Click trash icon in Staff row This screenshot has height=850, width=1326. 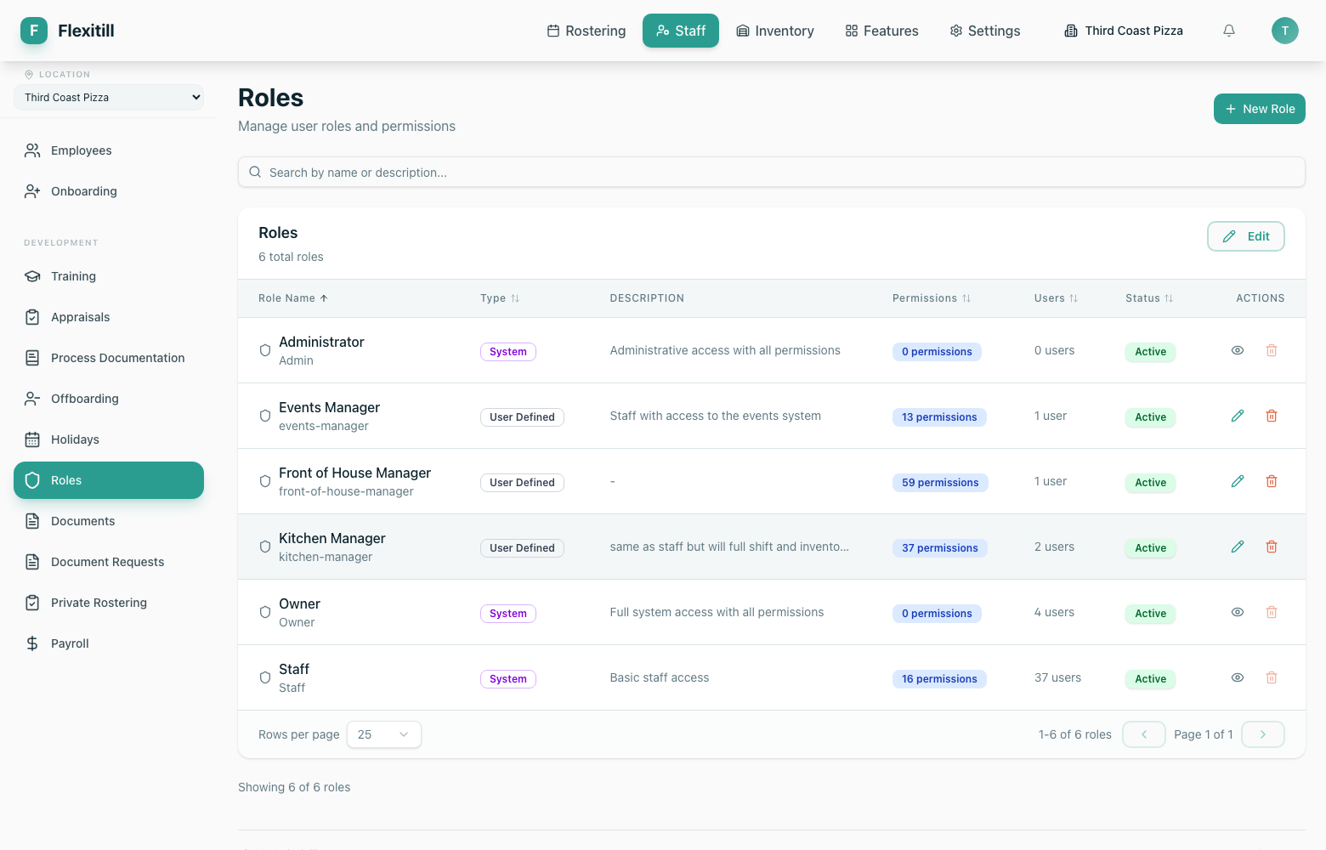click(1272, 677)
